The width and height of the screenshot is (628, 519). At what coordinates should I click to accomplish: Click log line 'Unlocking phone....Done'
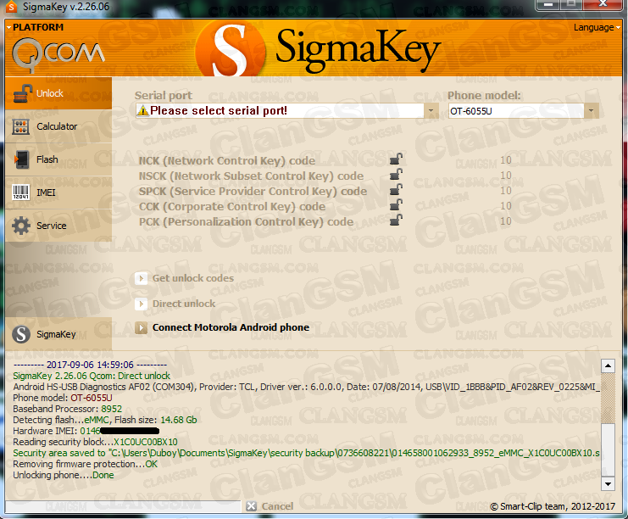coord(64,475)
